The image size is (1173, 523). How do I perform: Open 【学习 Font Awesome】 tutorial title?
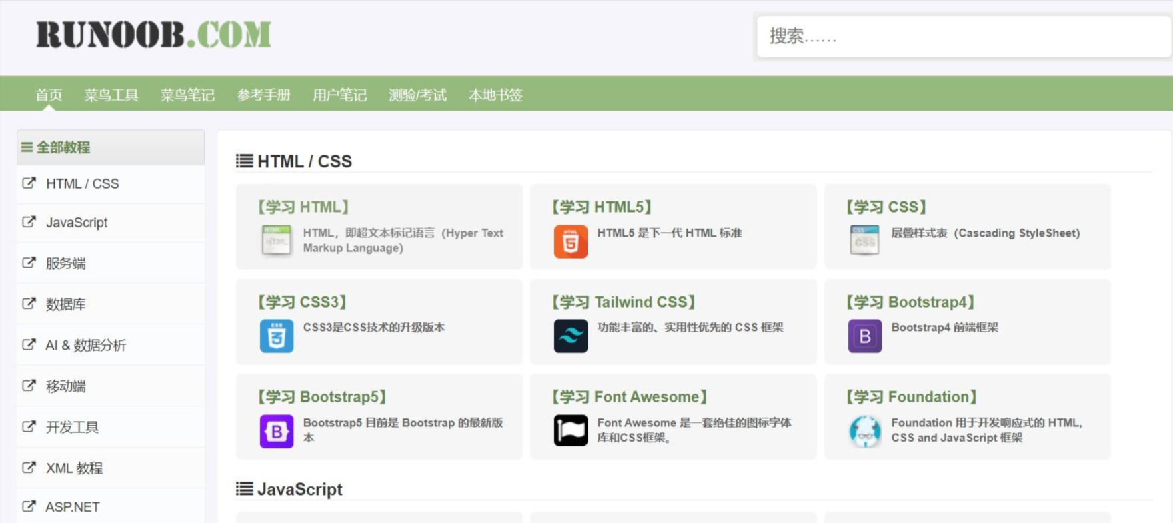[x=630, y=397]
